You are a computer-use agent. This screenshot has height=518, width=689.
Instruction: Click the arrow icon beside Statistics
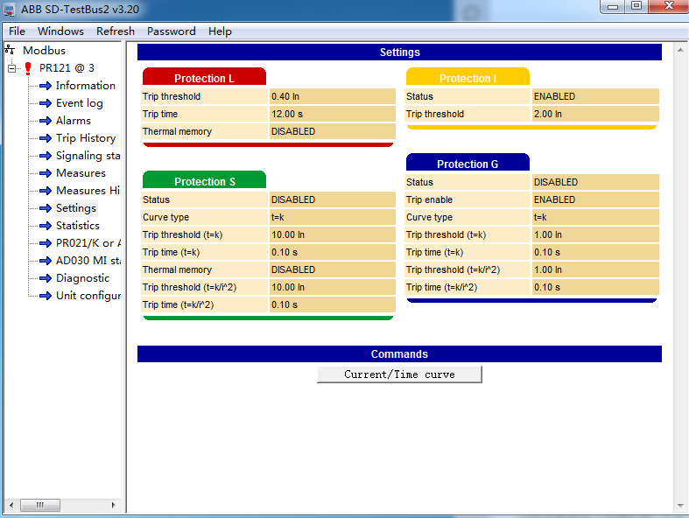46,226
